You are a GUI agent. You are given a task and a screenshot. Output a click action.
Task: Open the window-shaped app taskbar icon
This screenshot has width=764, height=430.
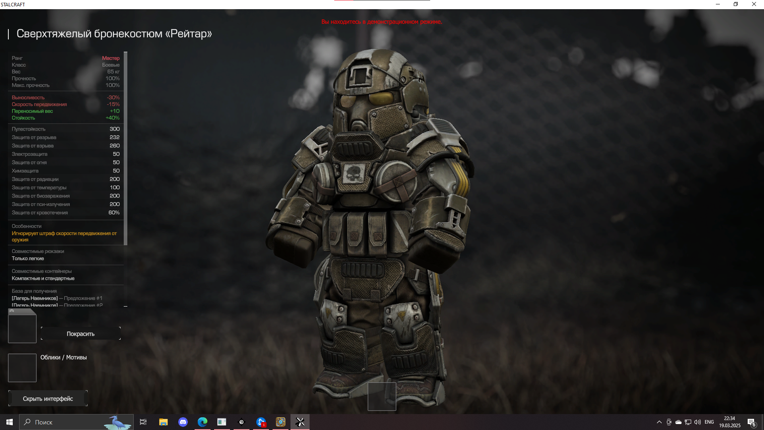222,422
